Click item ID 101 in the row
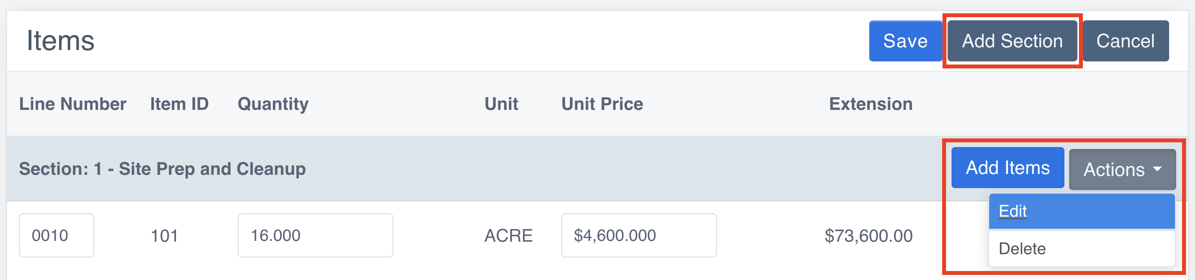 coord(164,235)
